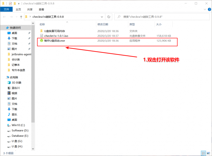Viewport: 212px width, 156px height.
Task: Open the U 盘 (G:) drive
Action: [x=17, y=141]
